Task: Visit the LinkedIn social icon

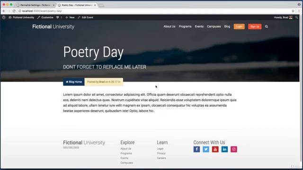Action: point(224,149)
